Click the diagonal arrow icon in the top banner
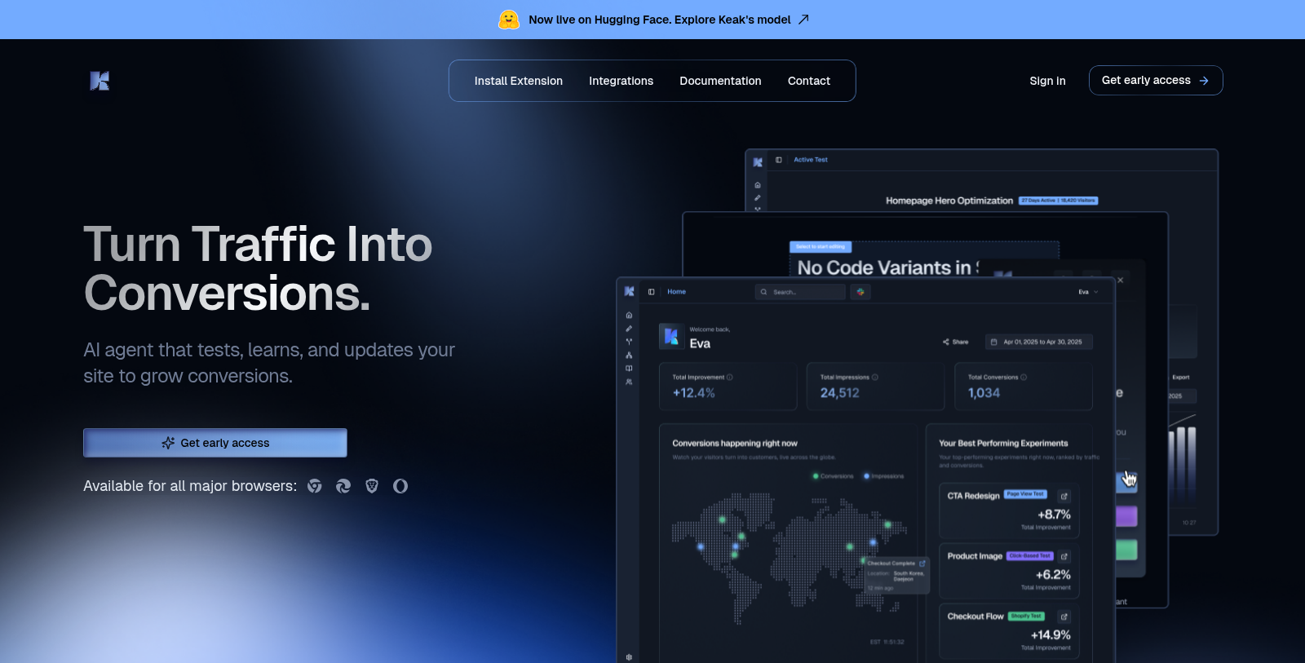 [803, 20]
